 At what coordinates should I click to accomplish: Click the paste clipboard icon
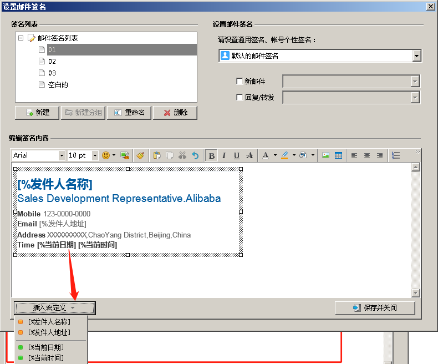click(157, 155)
